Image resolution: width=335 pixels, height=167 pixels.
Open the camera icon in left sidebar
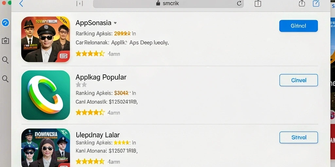[x=5, y=41]
